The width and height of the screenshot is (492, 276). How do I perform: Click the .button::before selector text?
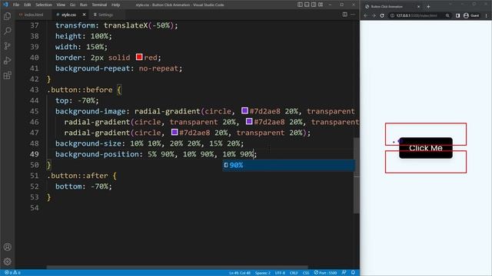tap(80, 90)
